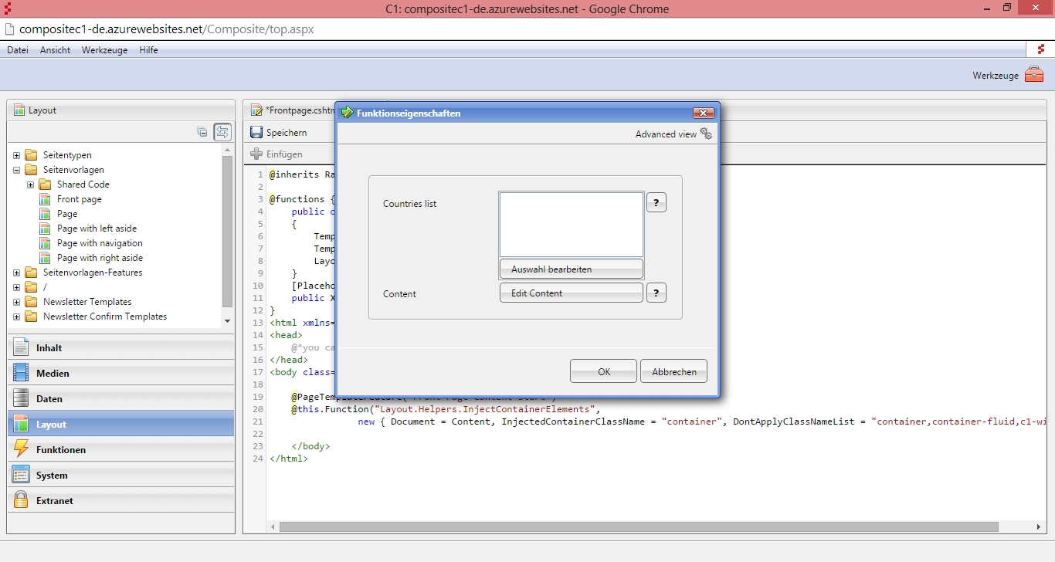The height and width of the screenshot is (562, 1055).
Task: Click the Advanced view gear icon
Action: coord(705,134)
